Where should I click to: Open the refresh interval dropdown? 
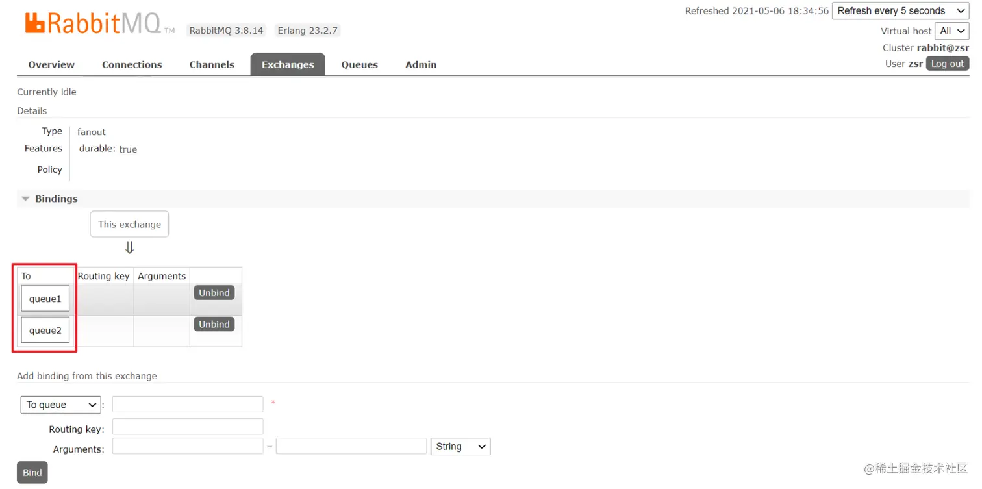[x=901, y=11]
